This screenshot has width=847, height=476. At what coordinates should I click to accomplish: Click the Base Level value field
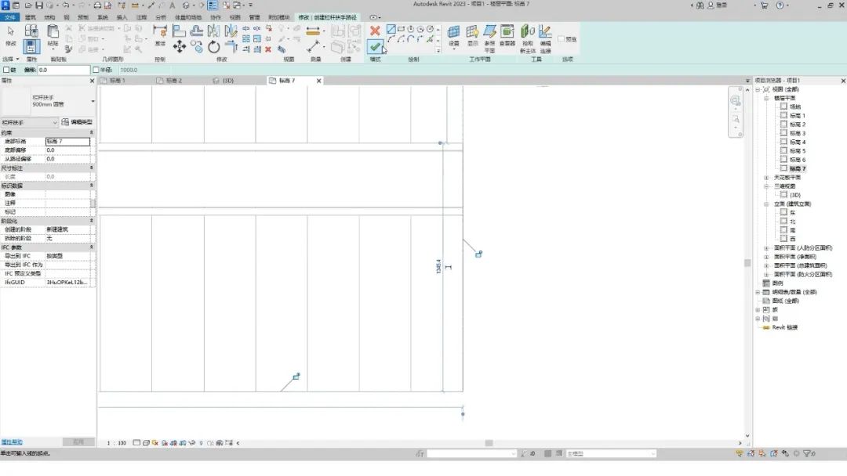[x=67, y=141]
